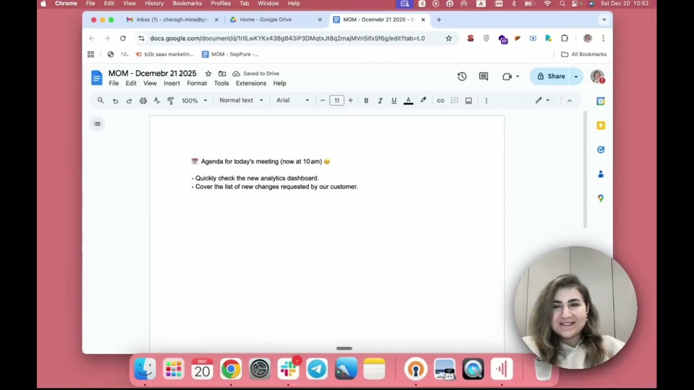Toggle italic formatting
The height and width of the screenshot is (390, 694).
pos(380,101)
